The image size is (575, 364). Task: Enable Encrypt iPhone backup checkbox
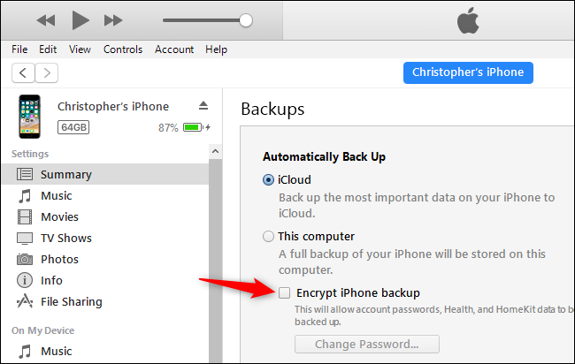click(x=284, y=292)
